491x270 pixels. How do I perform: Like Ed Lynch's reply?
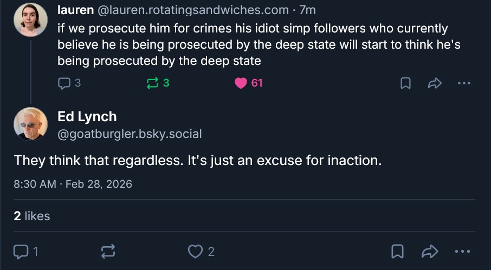click(x=195, y=251)
